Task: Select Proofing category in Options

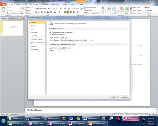Action: (37, 26)
